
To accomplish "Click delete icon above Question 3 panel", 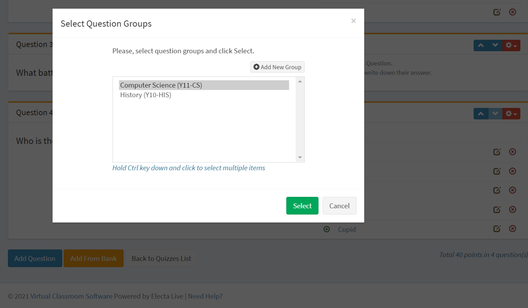I will (513, 12).
